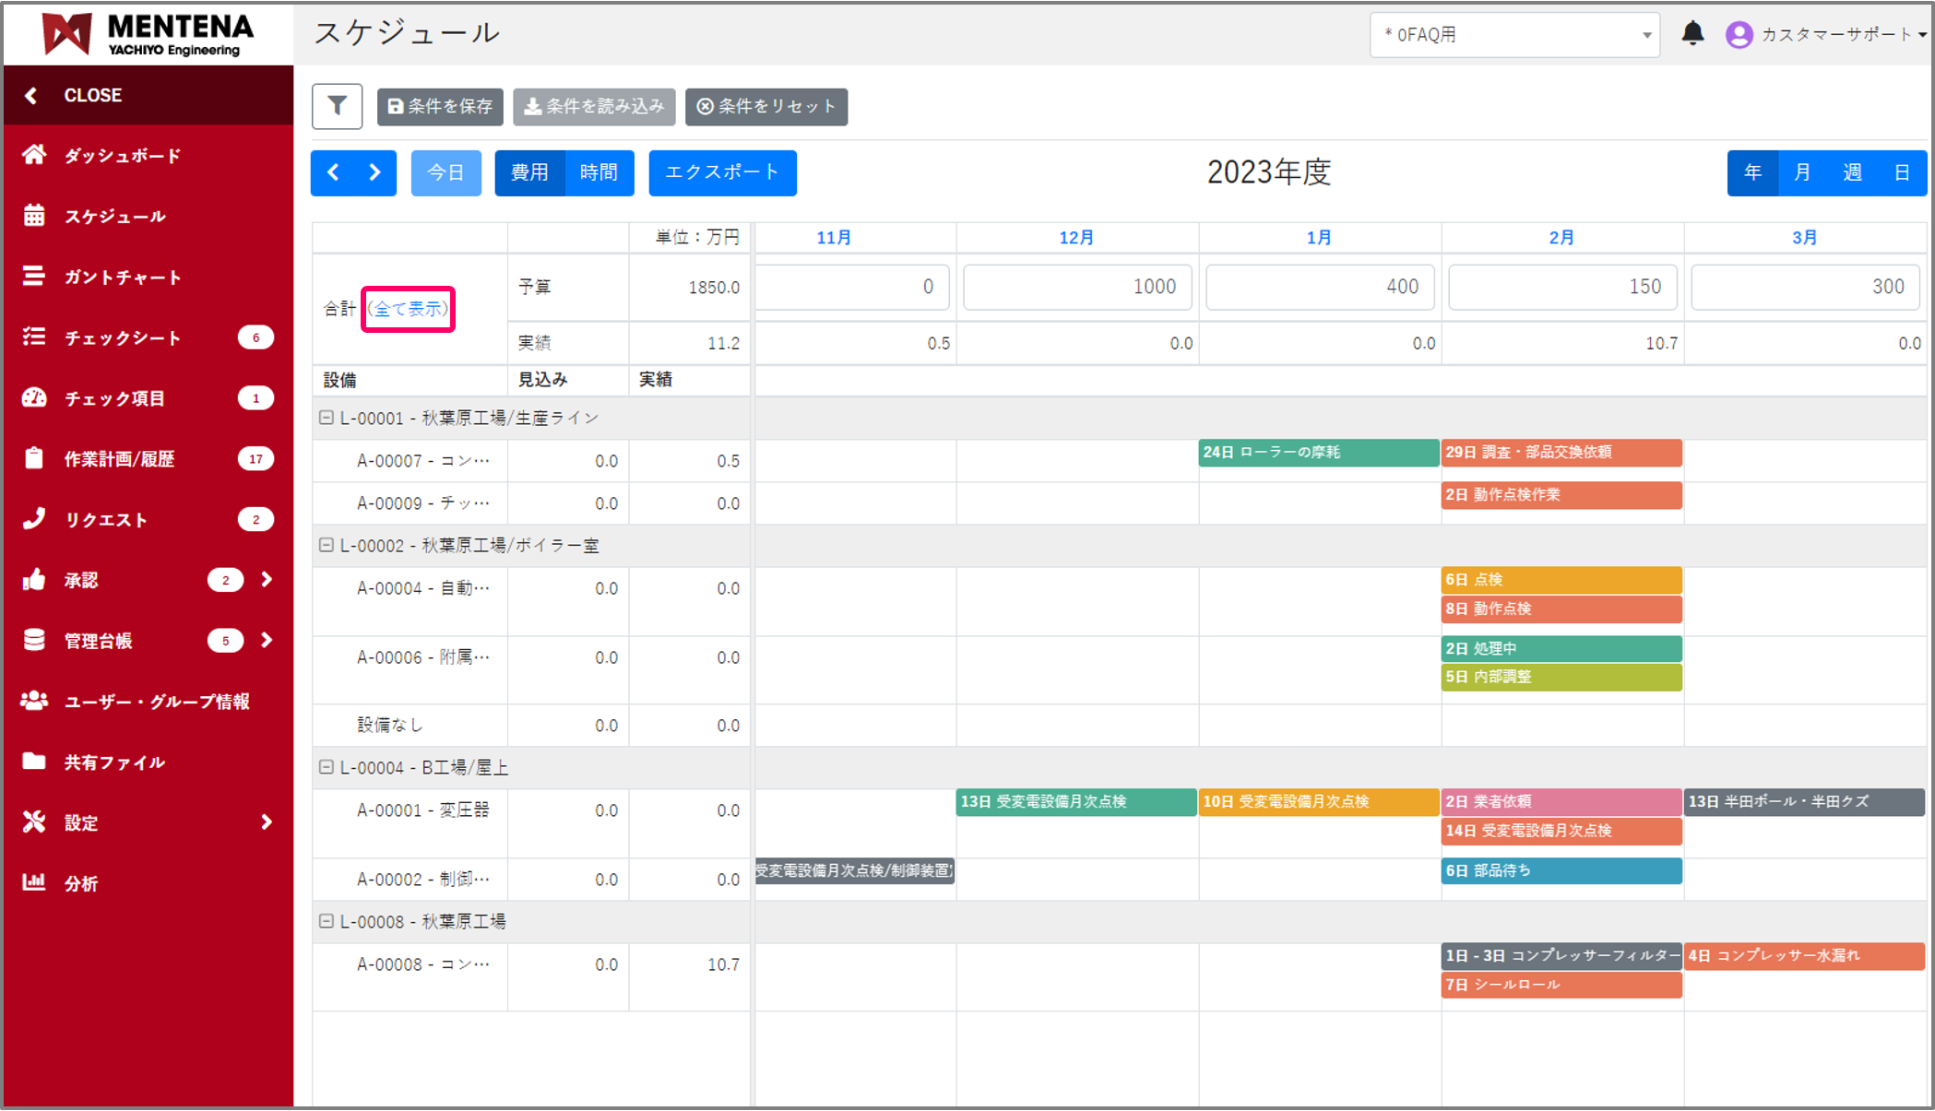
Task: Switch the display to 費用 mode
Action: pos(529,172)
